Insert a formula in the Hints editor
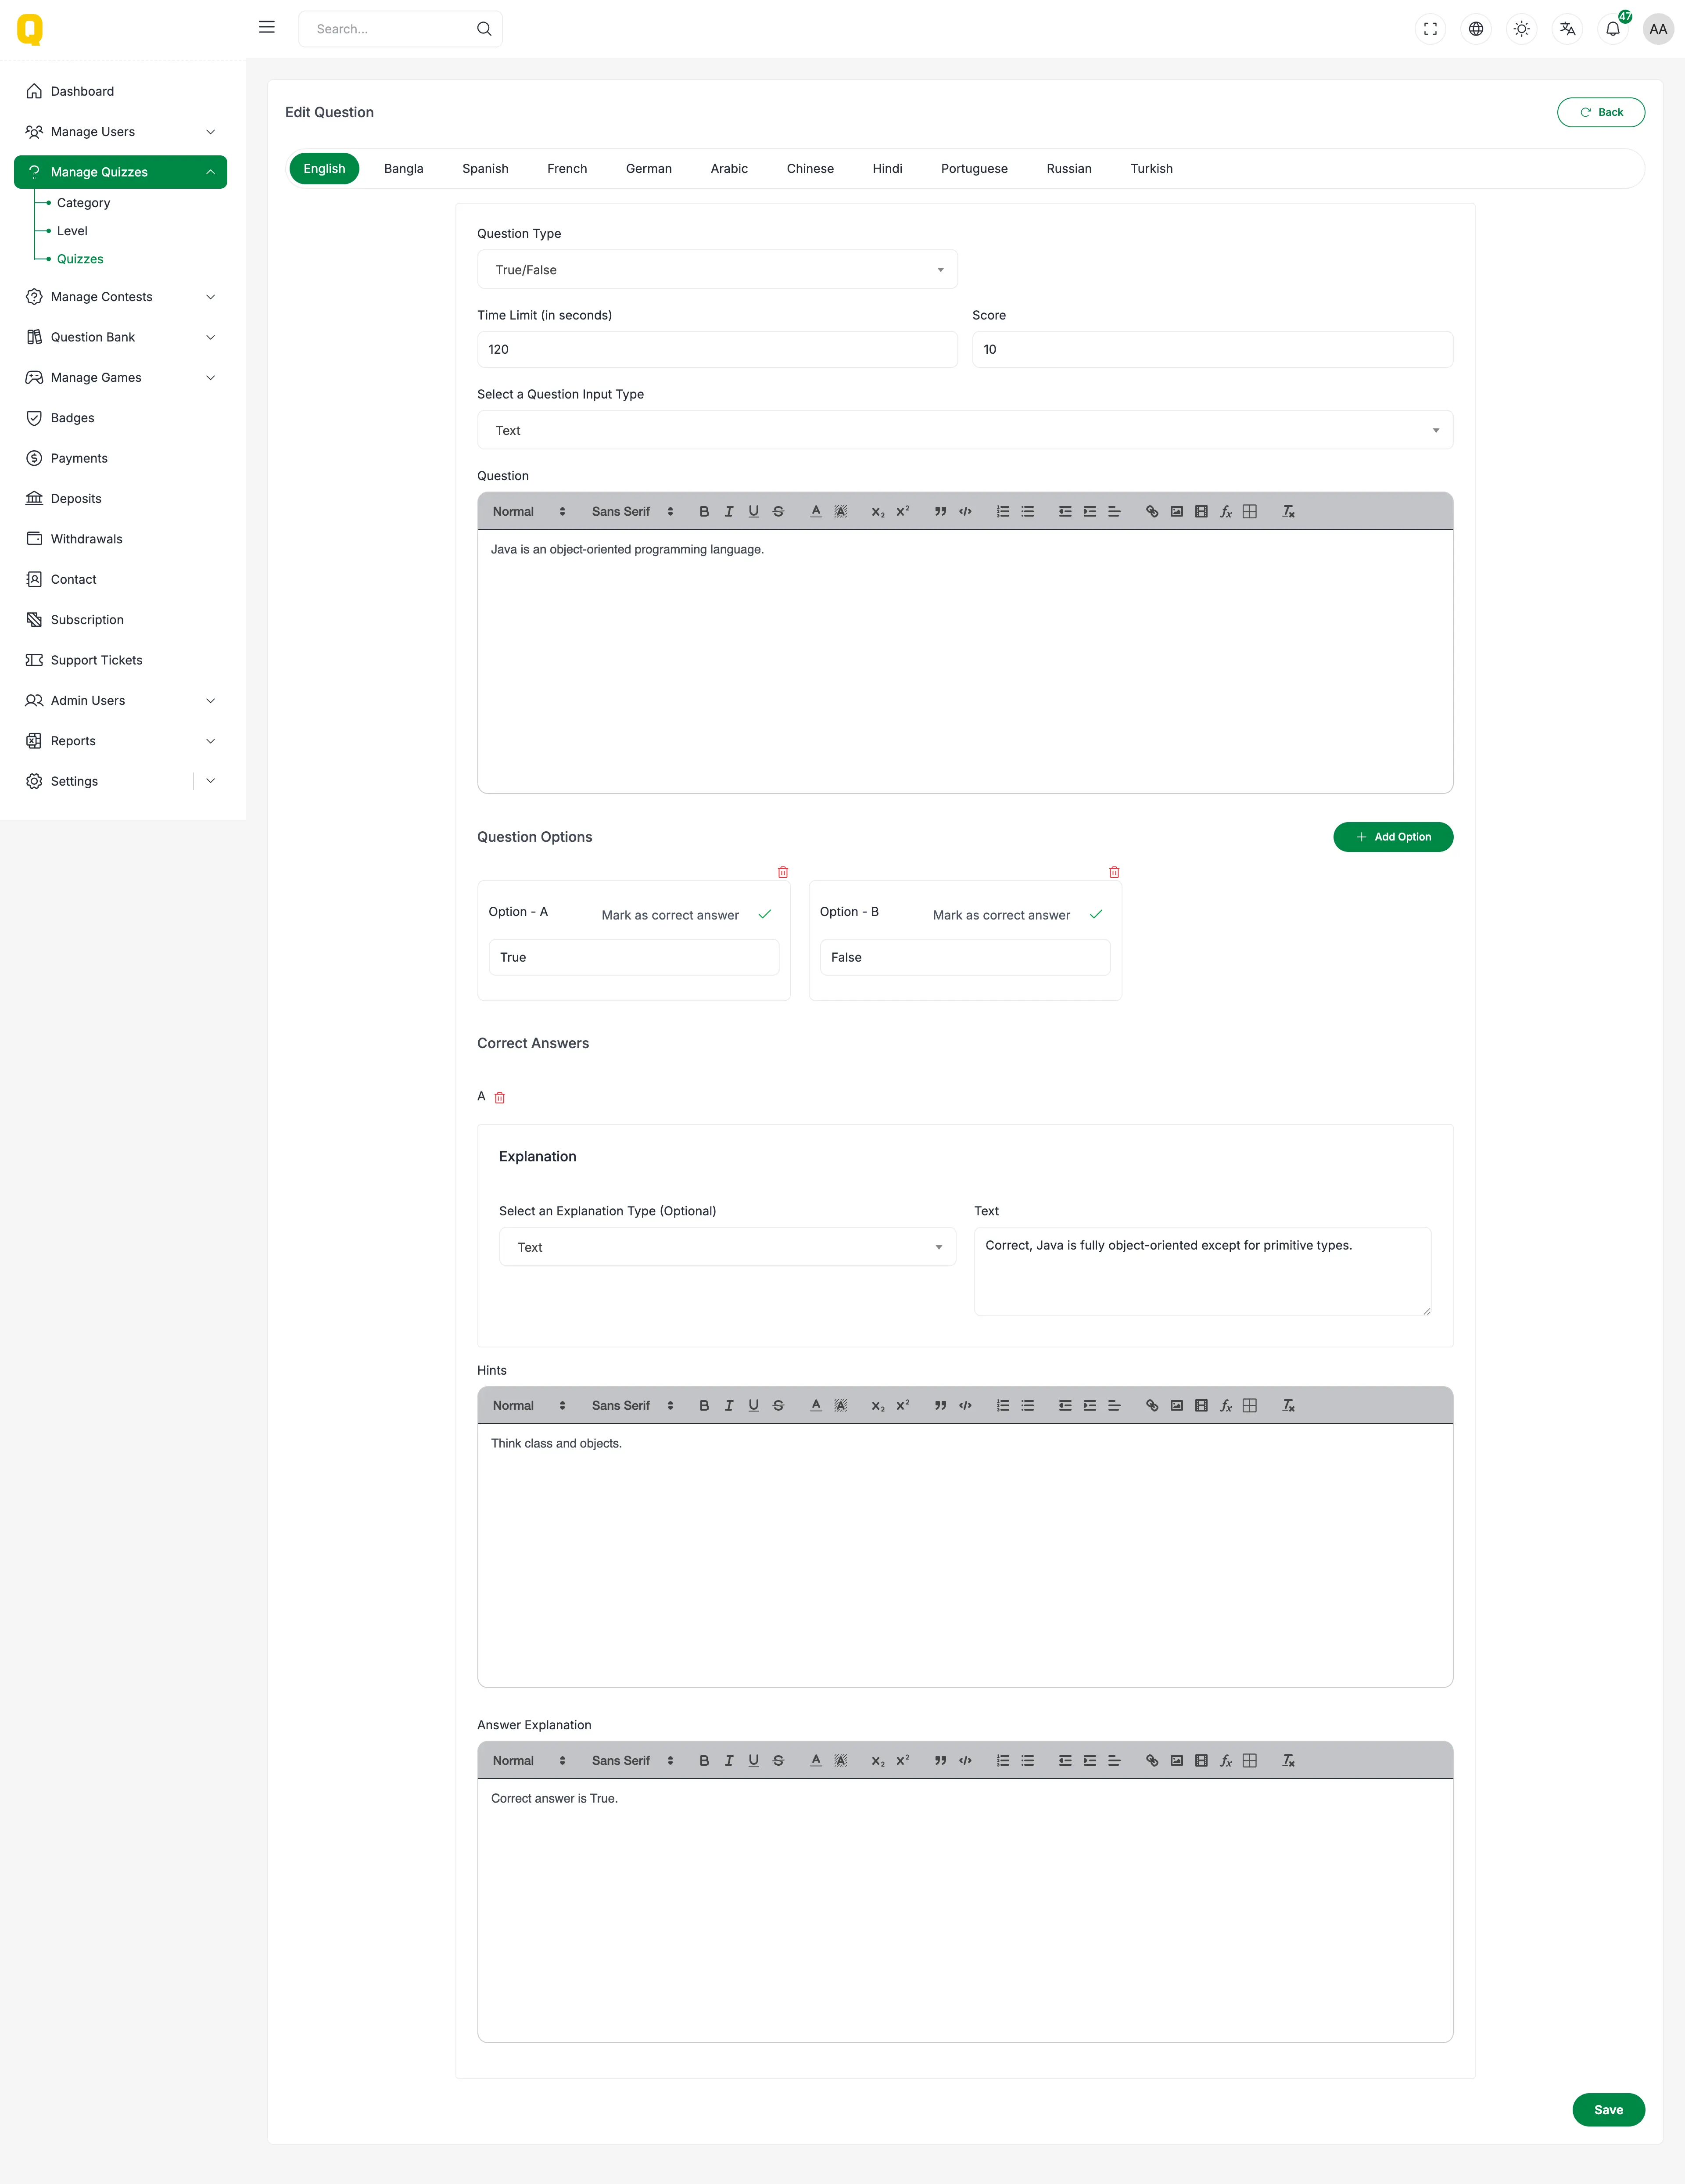 pos(1225,1405)
